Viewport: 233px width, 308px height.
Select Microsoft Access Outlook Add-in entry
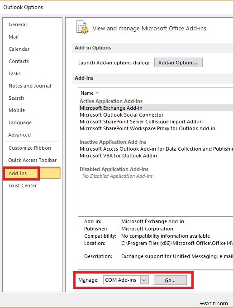156,149
